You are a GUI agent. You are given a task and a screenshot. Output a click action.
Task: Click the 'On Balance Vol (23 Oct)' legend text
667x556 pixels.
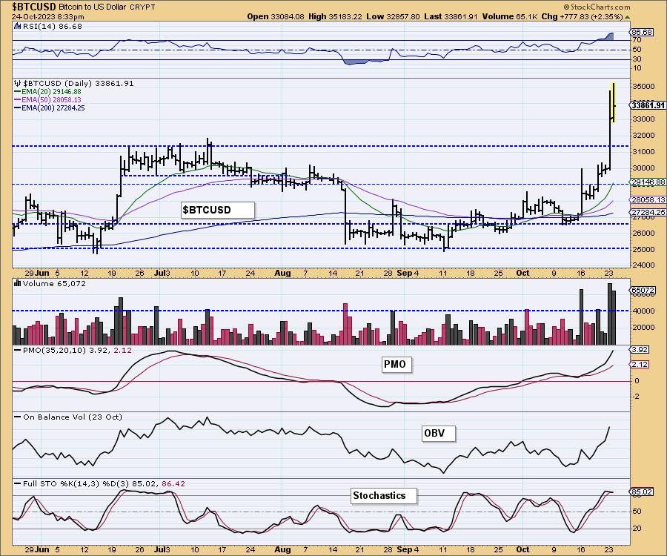[73, 417]
